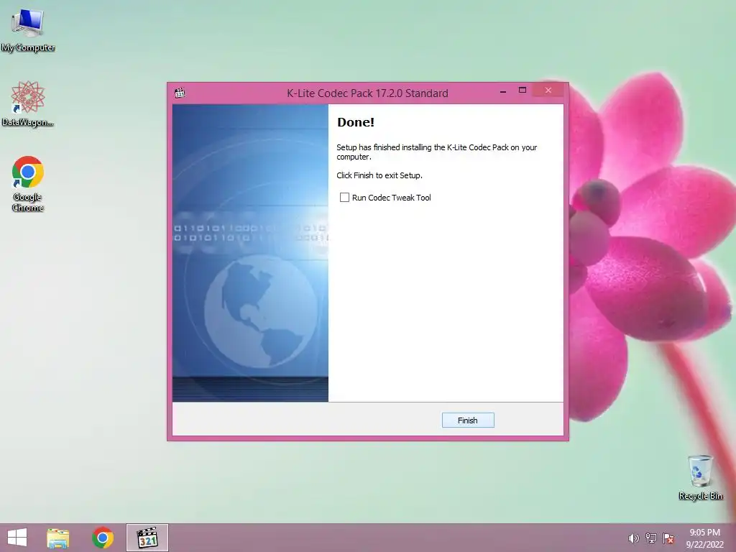Screen dimensions: 736x552
Task: Minimize the K-Lite Codec Pack window
Action: (503, 91)
